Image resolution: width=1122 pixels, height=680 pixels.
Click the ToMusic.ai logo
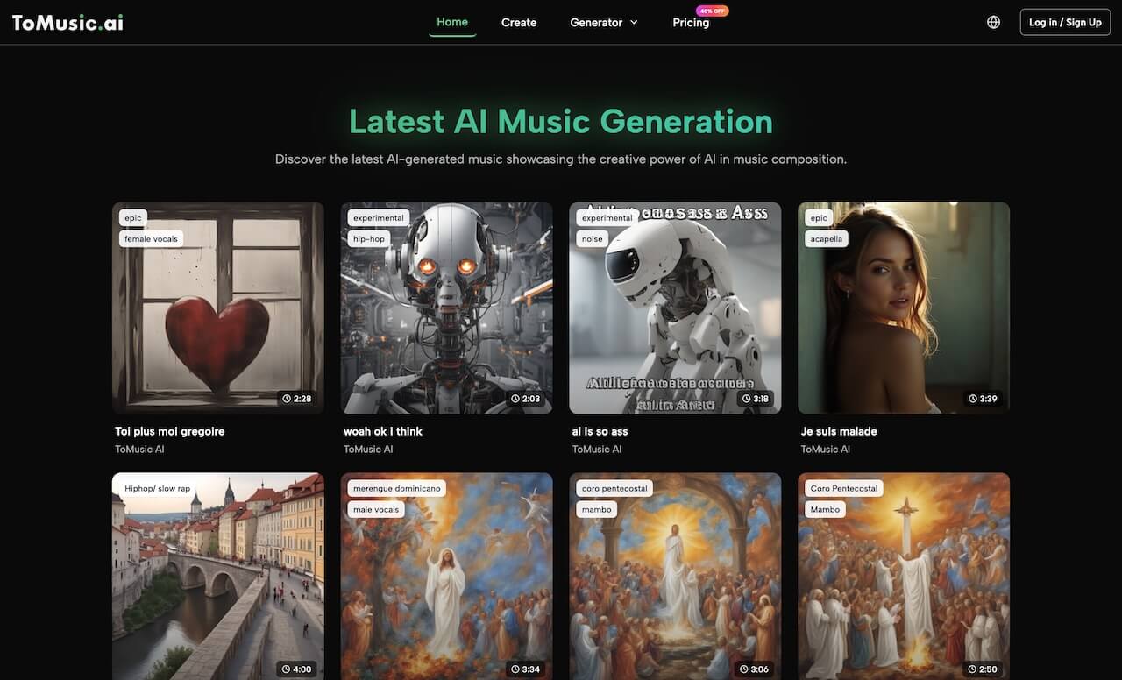66,21
